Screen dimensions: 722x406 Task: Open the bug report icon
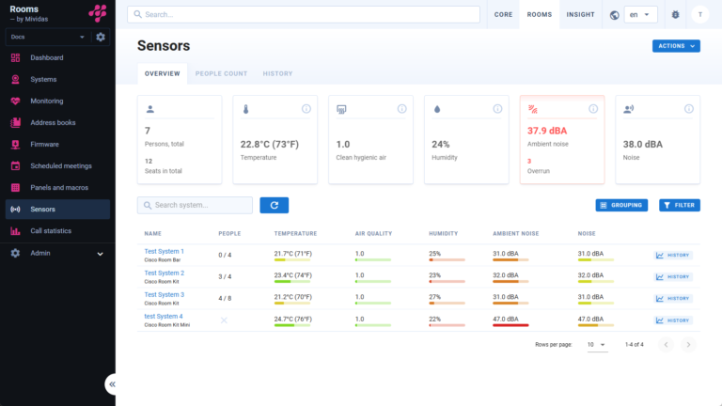point(675,15)
